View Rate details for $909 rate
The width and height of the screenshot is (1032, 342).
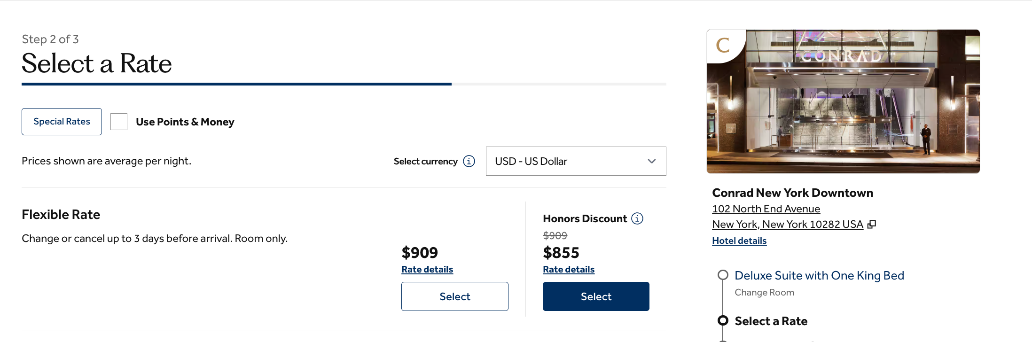coord(427,270)
